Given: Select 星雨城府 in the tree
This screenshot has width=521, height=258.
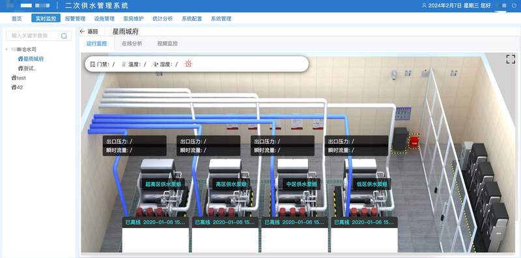Looking at the screenshot, I should coord(31,59).
